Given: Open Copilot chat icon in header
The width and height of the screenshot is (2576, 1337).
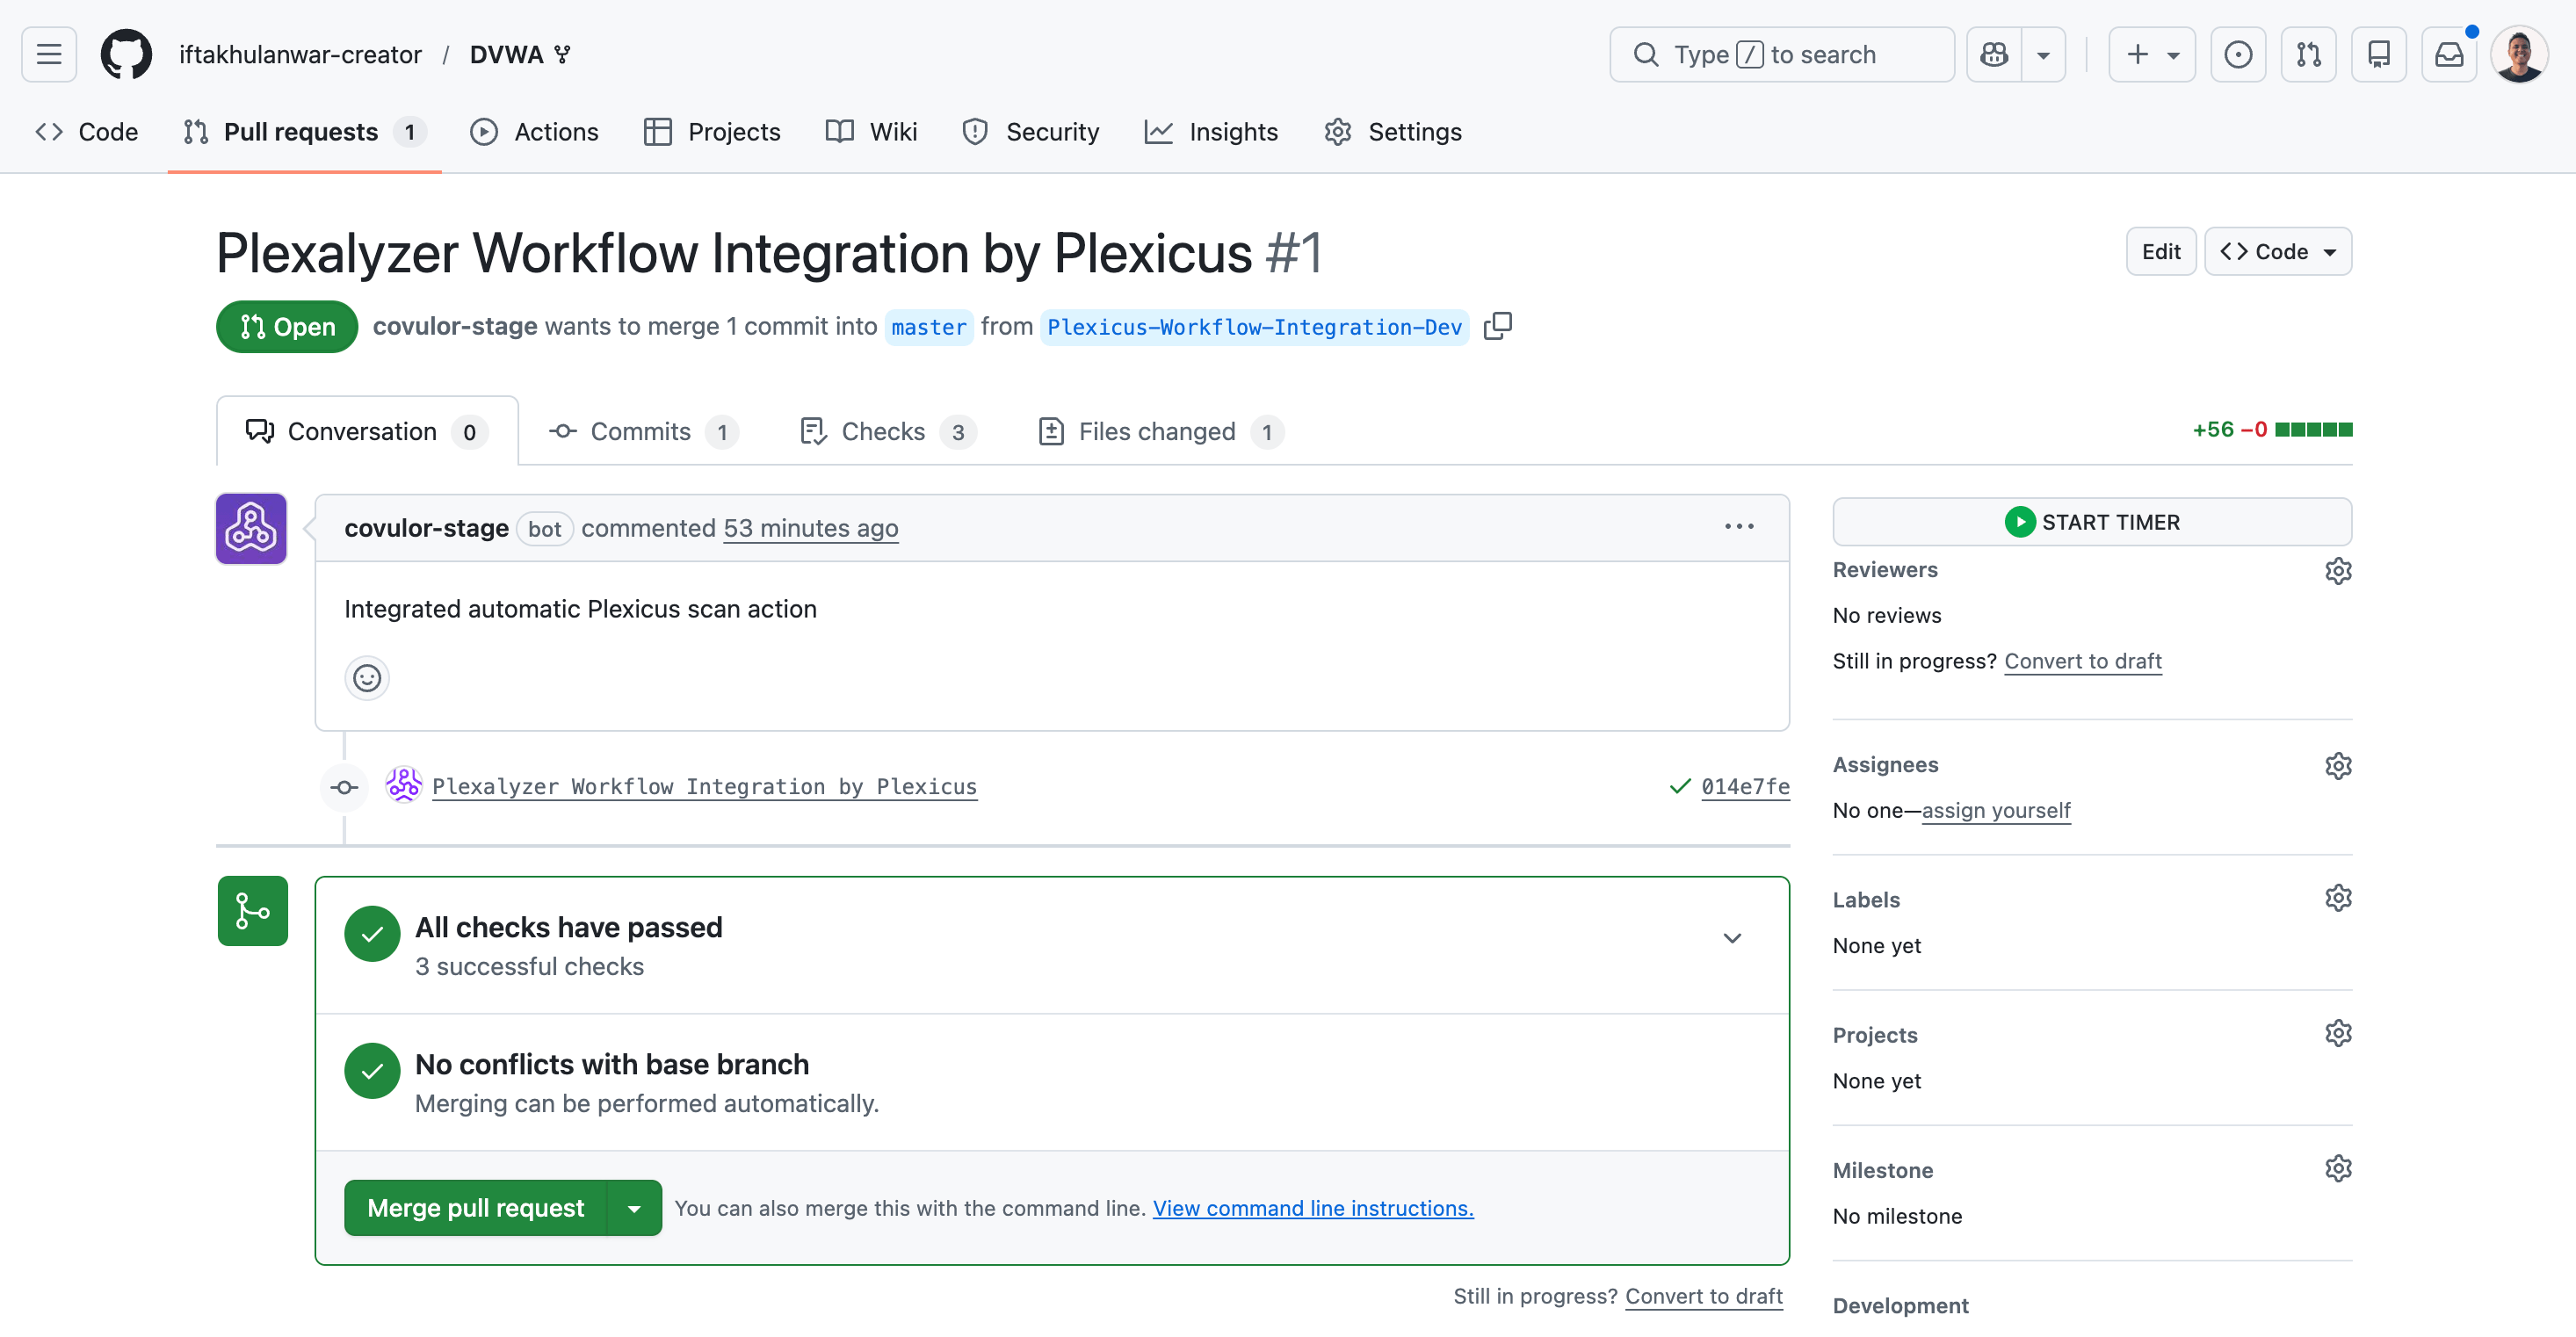Looking at the screenshot, I should point(1994,54).
